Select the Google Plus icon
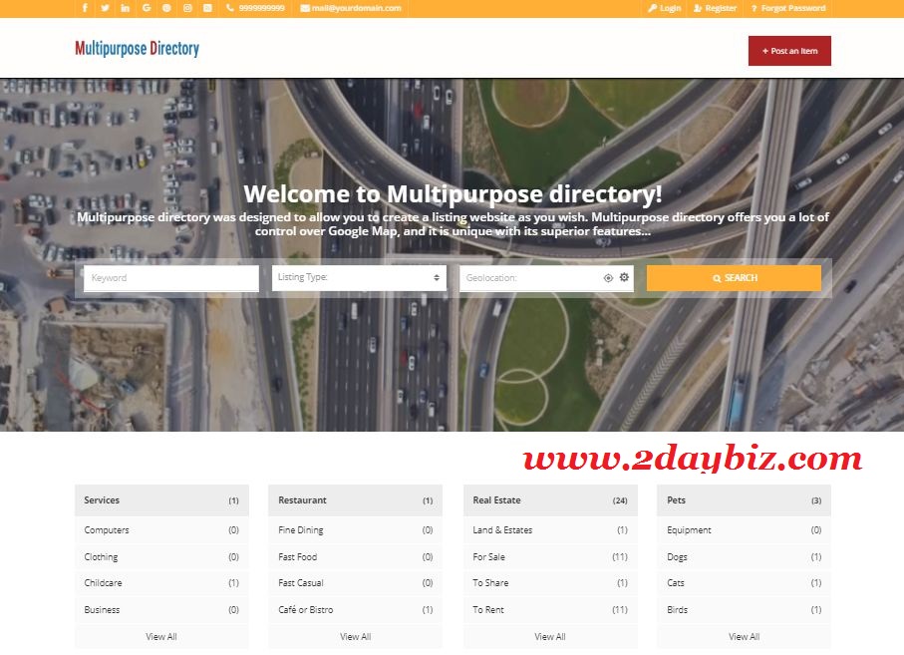 [x=146, y=8]
